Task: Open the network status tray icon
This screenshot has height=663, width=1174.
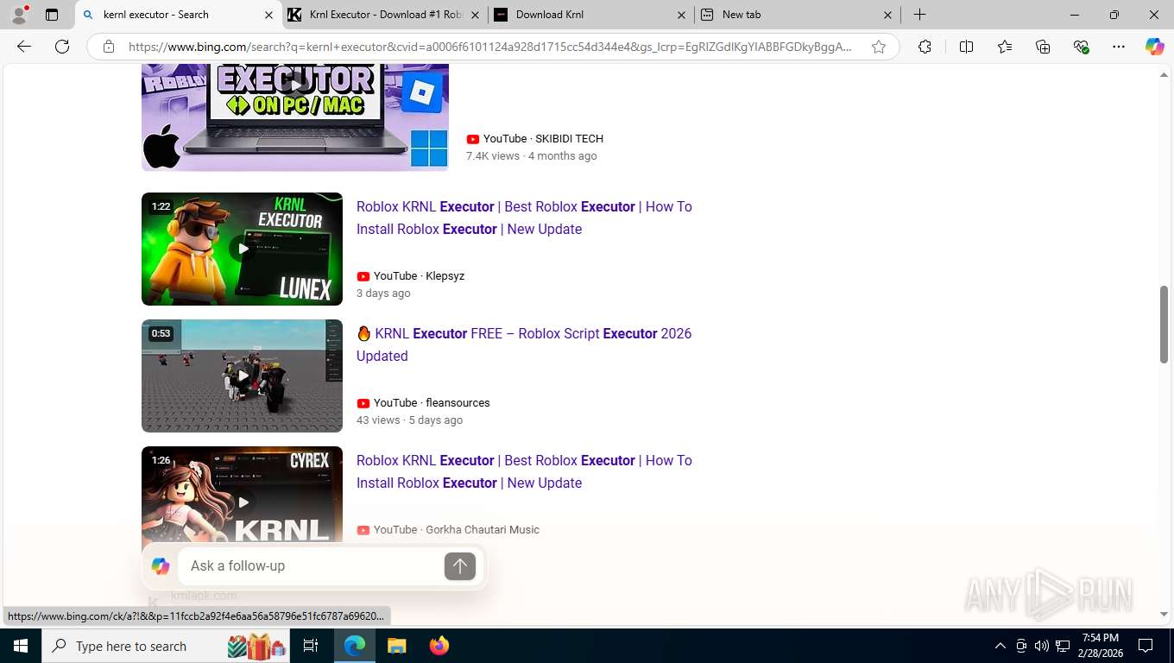Action: 1063,646
